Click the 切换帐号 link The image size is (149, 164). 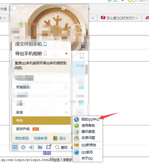(x=41, y=138)
